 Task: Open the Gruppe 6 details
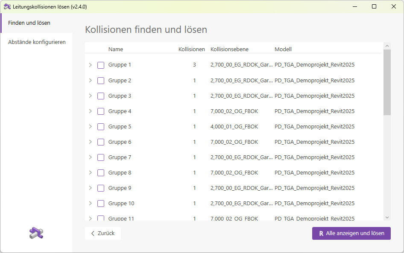[90, 142]
